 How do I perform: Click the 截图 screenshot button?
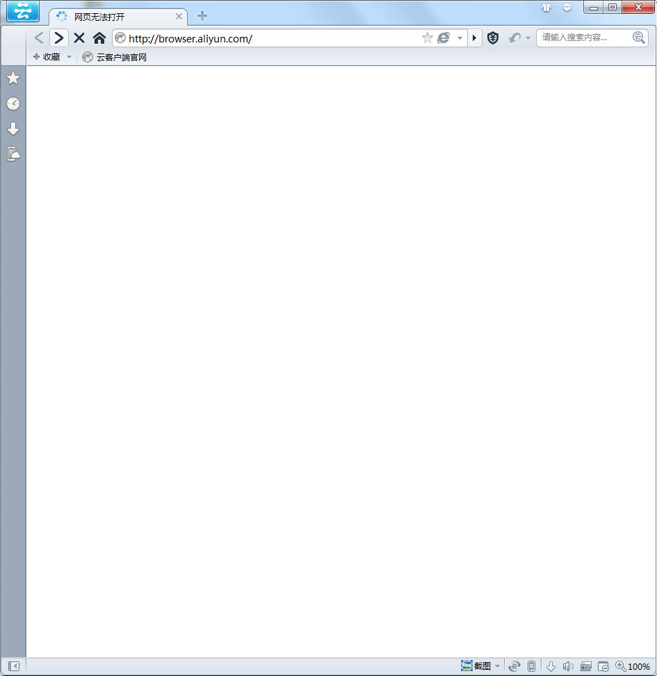[476, 666]
